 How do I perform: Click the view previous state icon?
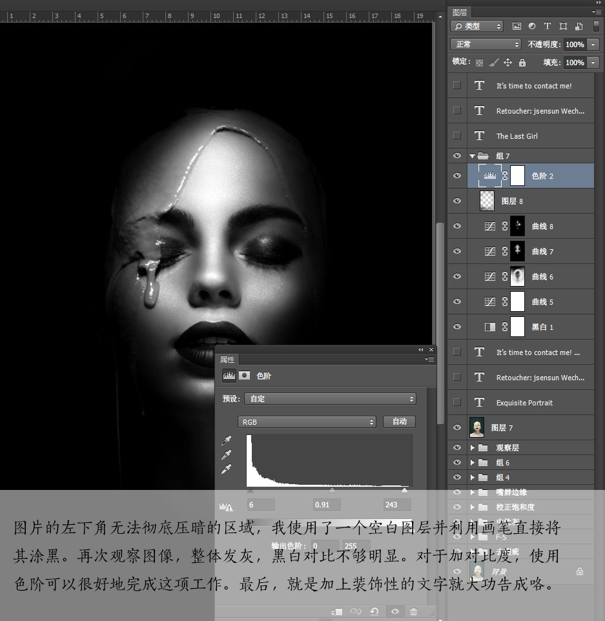(356, 611)
